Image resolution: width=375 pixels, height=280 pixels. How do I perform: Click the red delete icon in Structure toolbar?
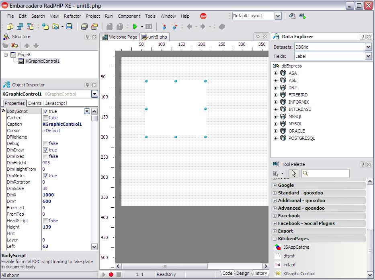pyautogui.click(x=14, y=46)
